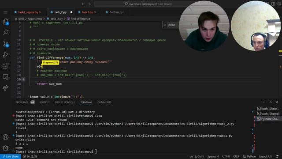Change the UTF-8 encoding setting
Screen dimensions: 282x159
pos(226,156)
